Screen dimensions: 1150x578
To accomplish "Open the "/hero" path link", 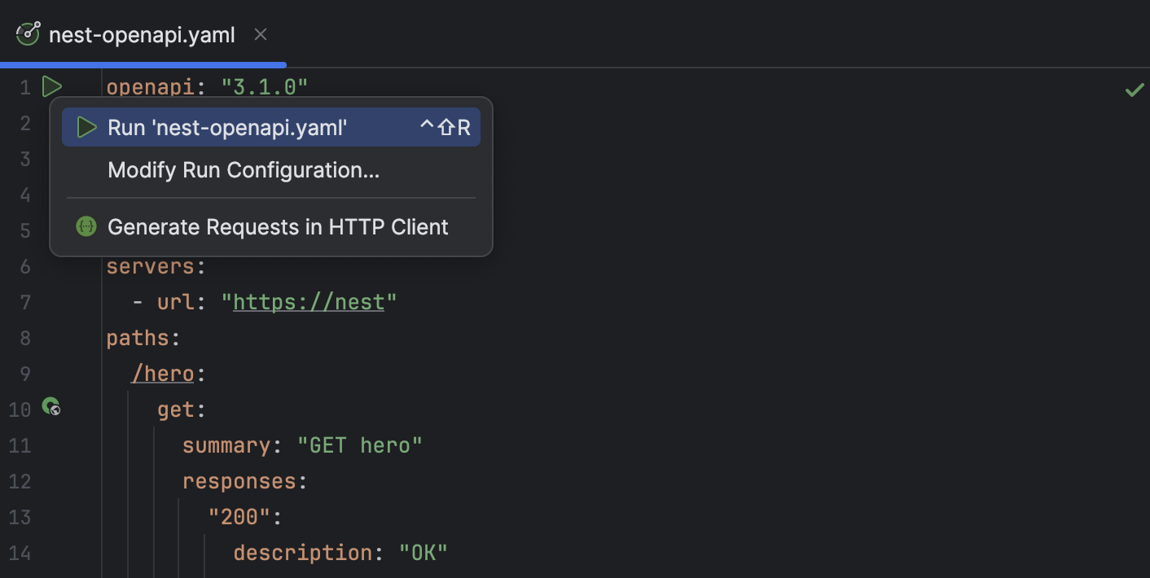I will (163, 373).
